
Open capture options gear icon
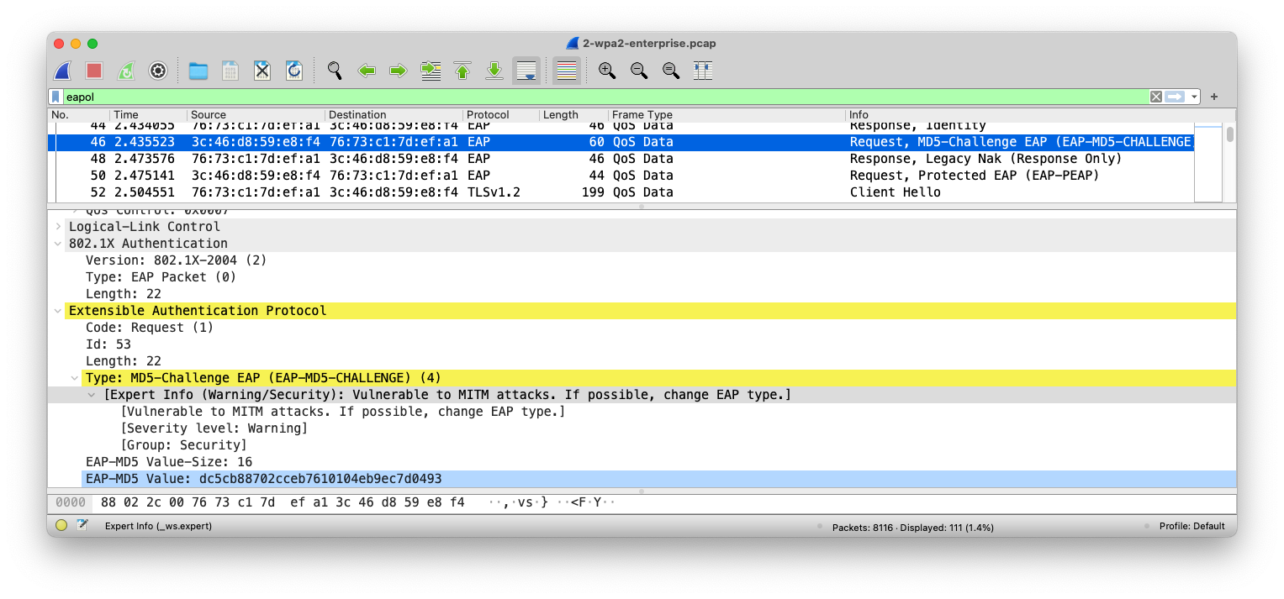pos(158,71)
